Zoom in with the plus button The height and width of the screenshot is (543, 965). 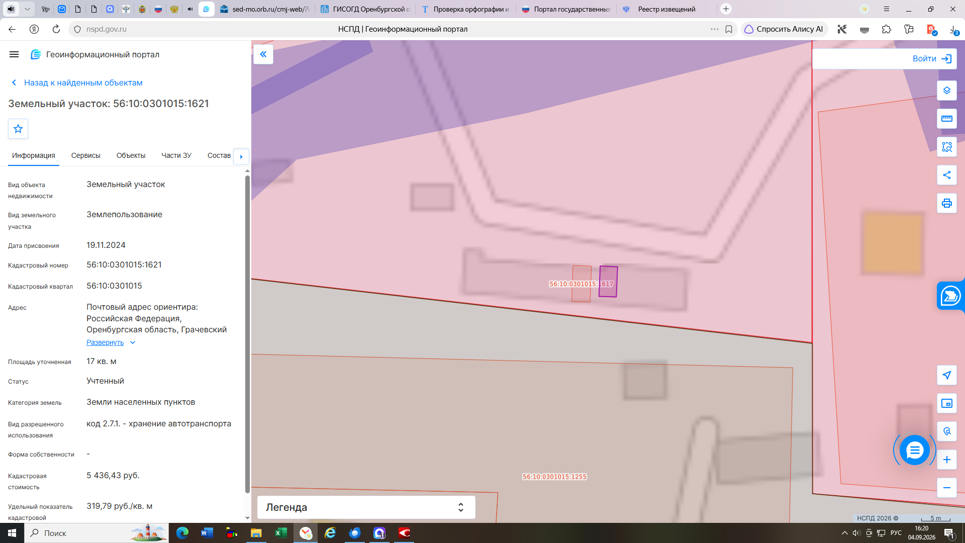[x=946, y=460]
